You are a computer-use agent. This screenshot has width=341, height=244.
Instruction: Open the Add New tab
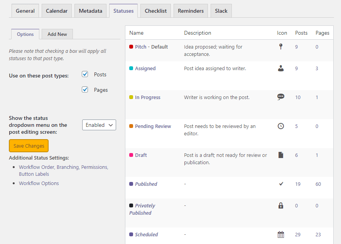click(x=57, y=34)
